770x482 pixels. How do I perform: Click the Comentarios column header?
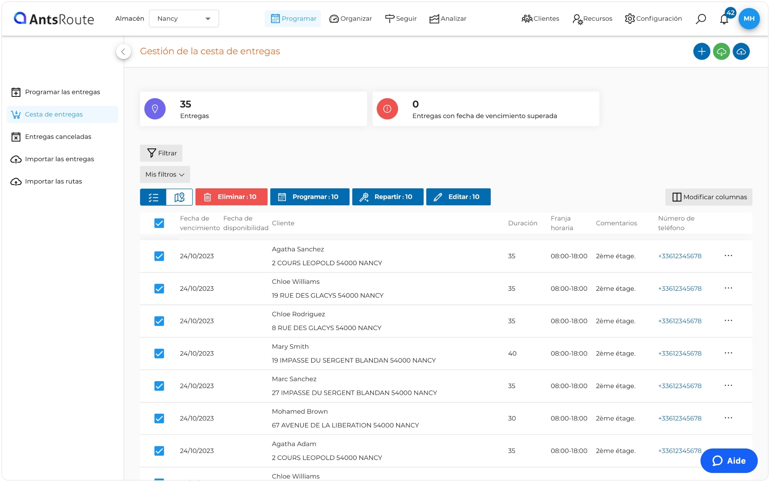(616, 223)
